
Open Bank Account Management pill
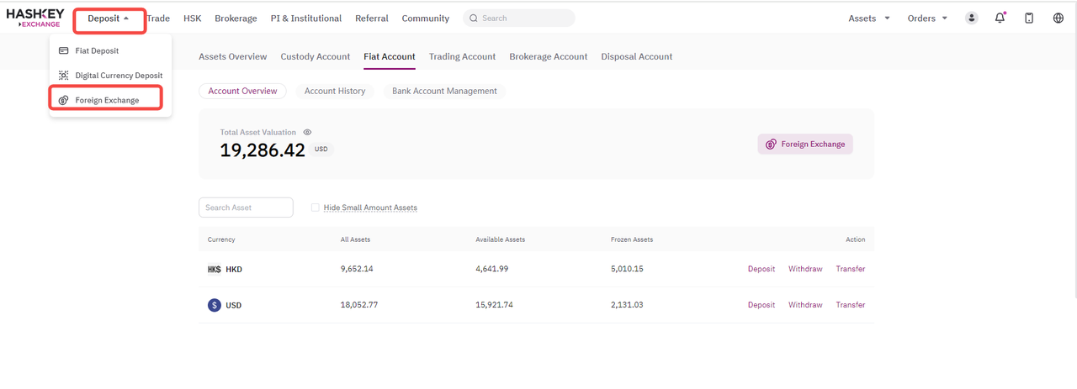pyautogui.click(x=444, y=91)
